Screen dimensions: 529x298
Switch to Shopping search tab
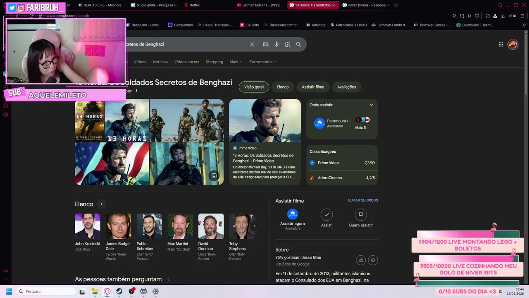click(x=214, y=62)
